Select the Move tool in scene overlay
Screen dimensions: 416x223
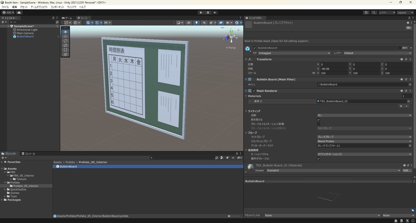[66, 36]
